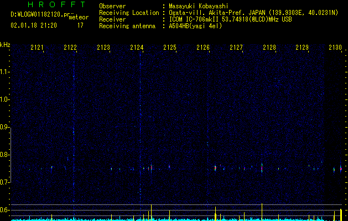Click the 'Receiver' field label
This screenshot has height=221, width=348.
(x=112, y=19)
